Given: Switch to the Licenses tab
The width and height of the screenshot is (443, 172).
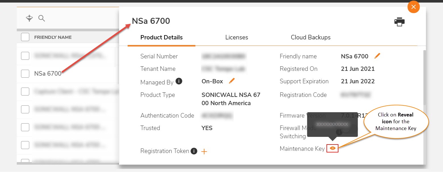Looking at the screenshot, I should (x=236, y=37).
